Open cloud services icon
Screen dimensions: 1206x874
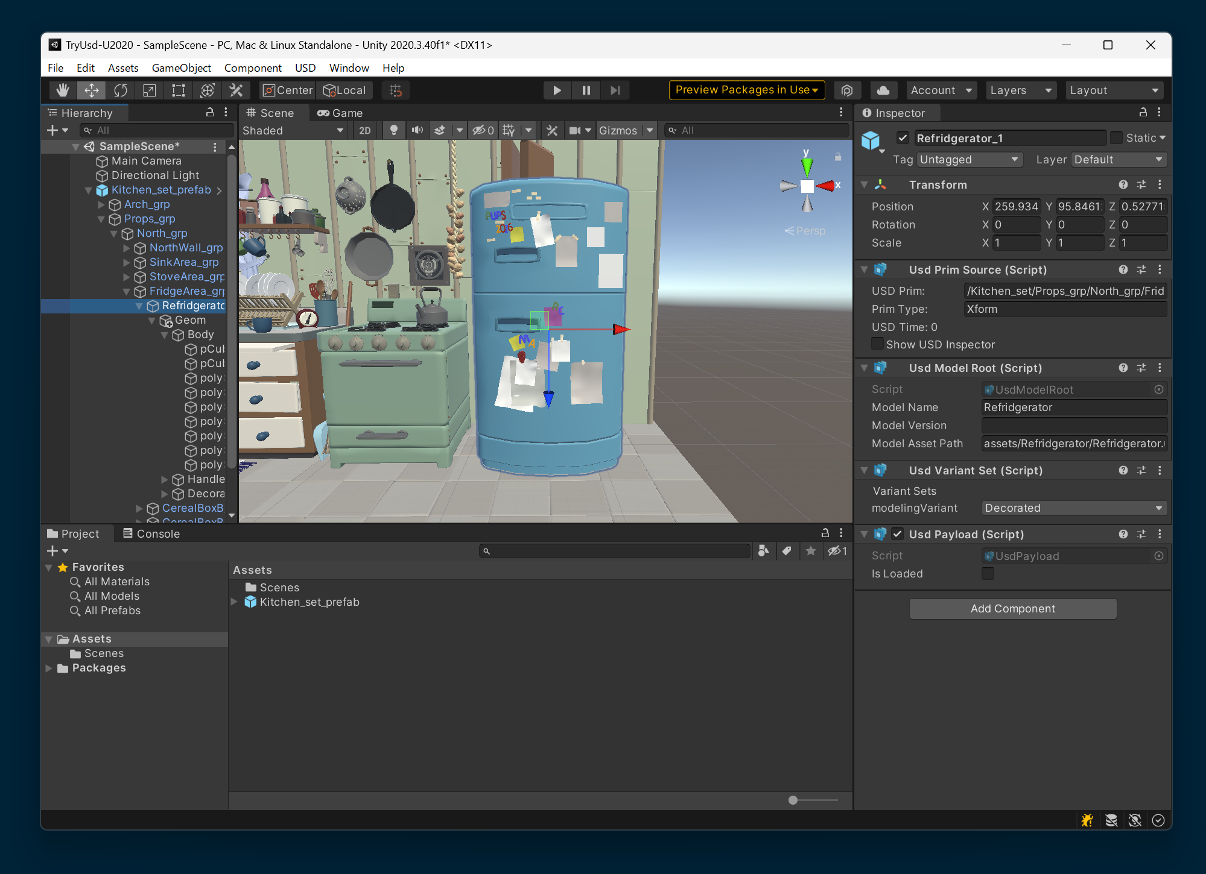point(883,90)
